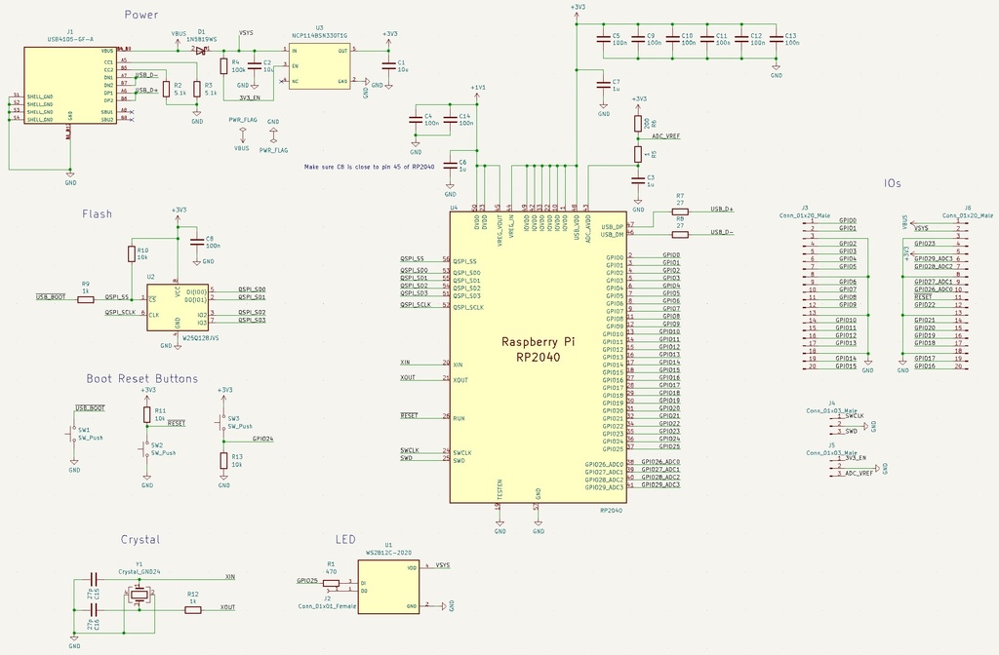The height and width of the screenshot is (655, 999).
Task: Click the ADC_VREF net label
Action: point(665,136)
